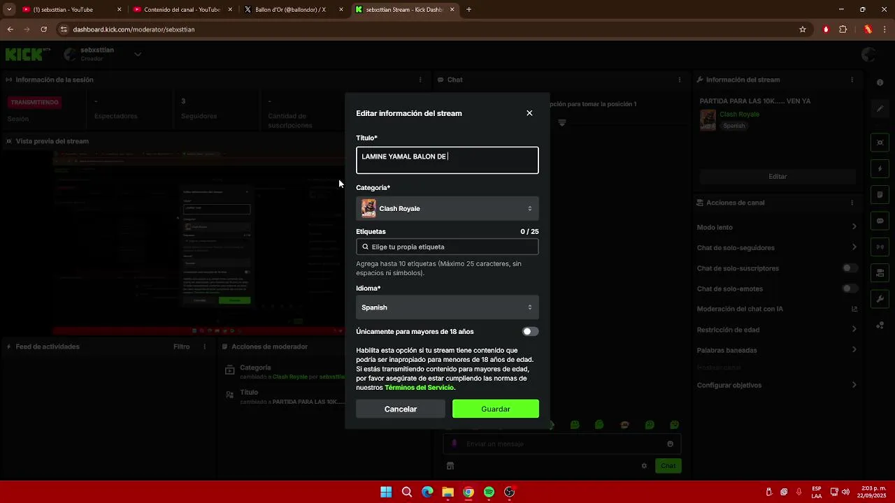Open the Chat panel options menu
The width and height of the screenshot is (895, 503).
click(x=680, y=80)
